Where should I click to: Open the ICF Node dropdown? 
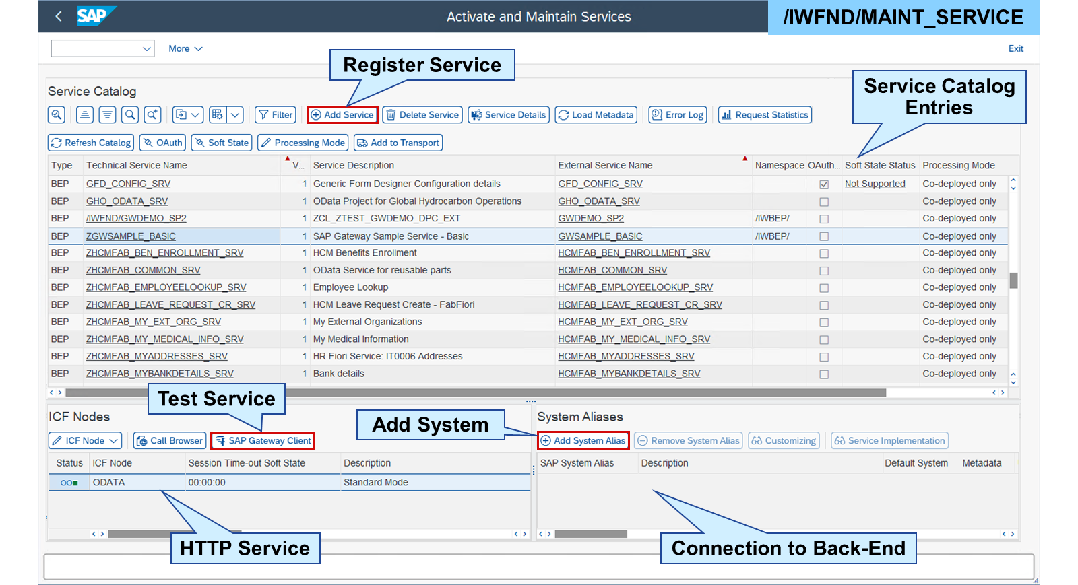point(113,440)
